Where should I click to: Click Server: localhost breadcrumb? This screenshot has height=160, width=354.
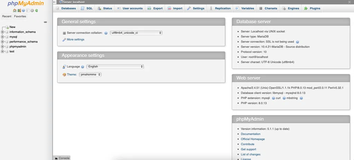(74, 2)
